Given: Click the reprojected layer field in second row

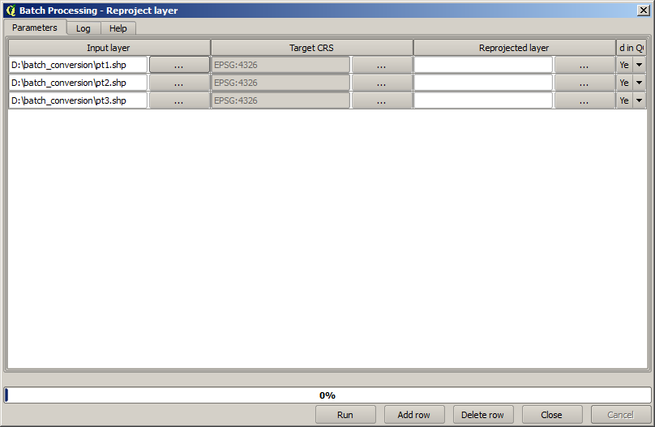Looking at the screenshot, I should 483,83.
